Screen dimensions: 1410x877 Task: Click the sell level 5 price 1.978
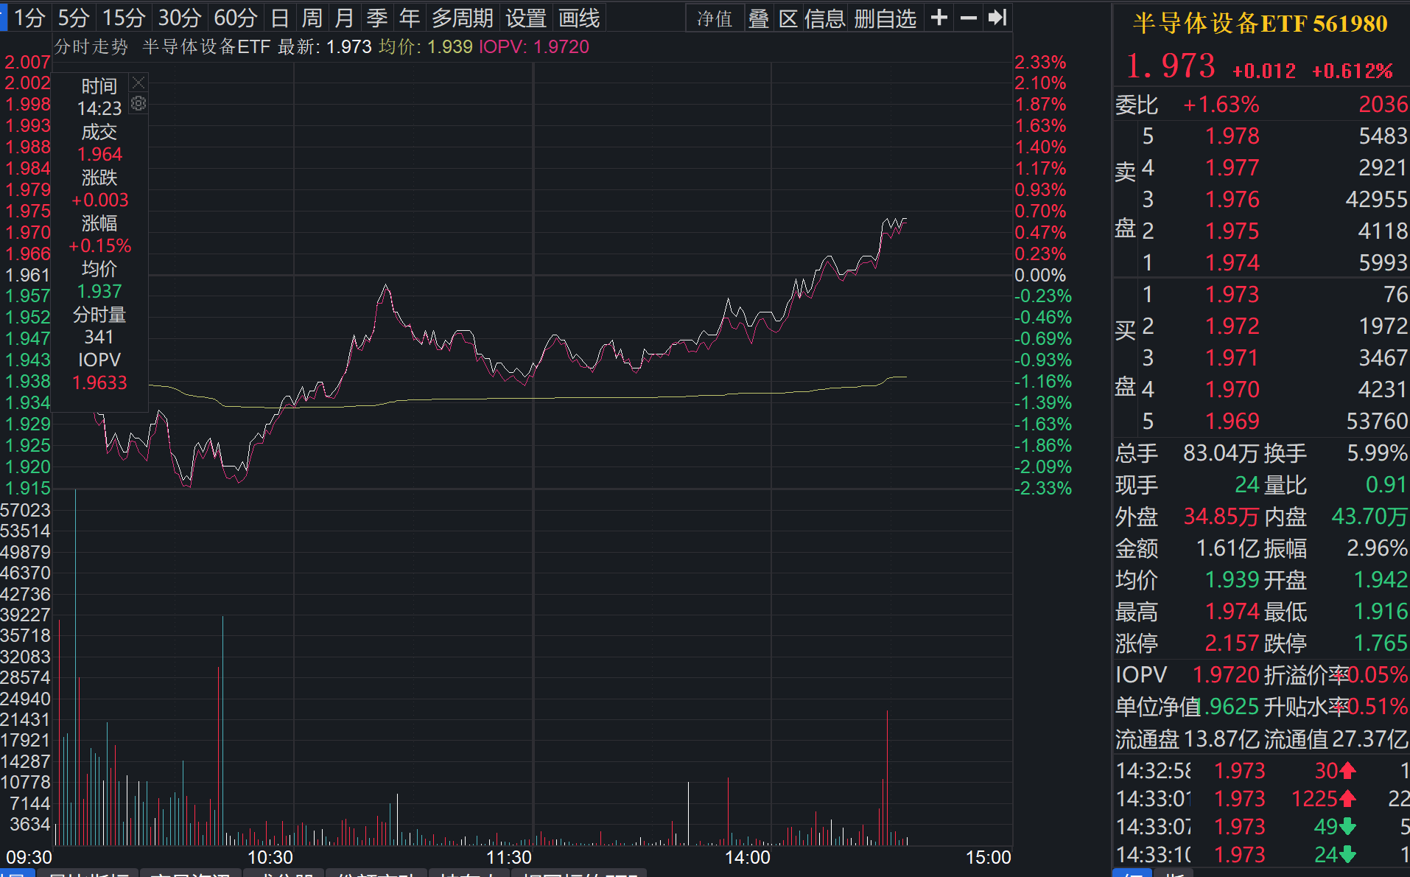pyautogui.click(x=1232, y=136)
